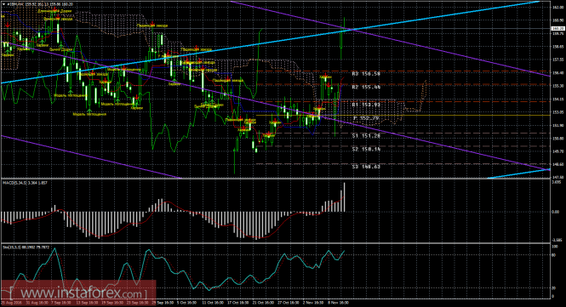Select the 8 Nov 16:30 time axis label
Image resolution: width=566 pixels, height=307 pixels.
tap(338, 303)
